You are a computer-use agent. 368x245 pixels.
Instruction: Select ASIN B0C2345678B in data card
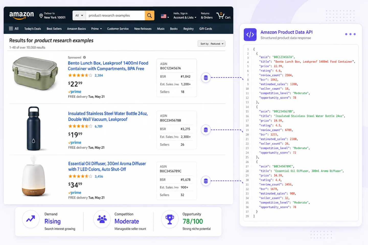tap(170, 120)
